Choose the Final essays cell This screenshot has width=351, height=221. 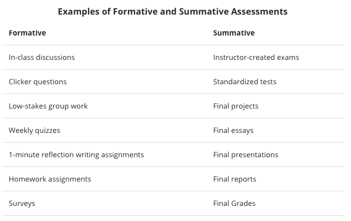[233, 130]
